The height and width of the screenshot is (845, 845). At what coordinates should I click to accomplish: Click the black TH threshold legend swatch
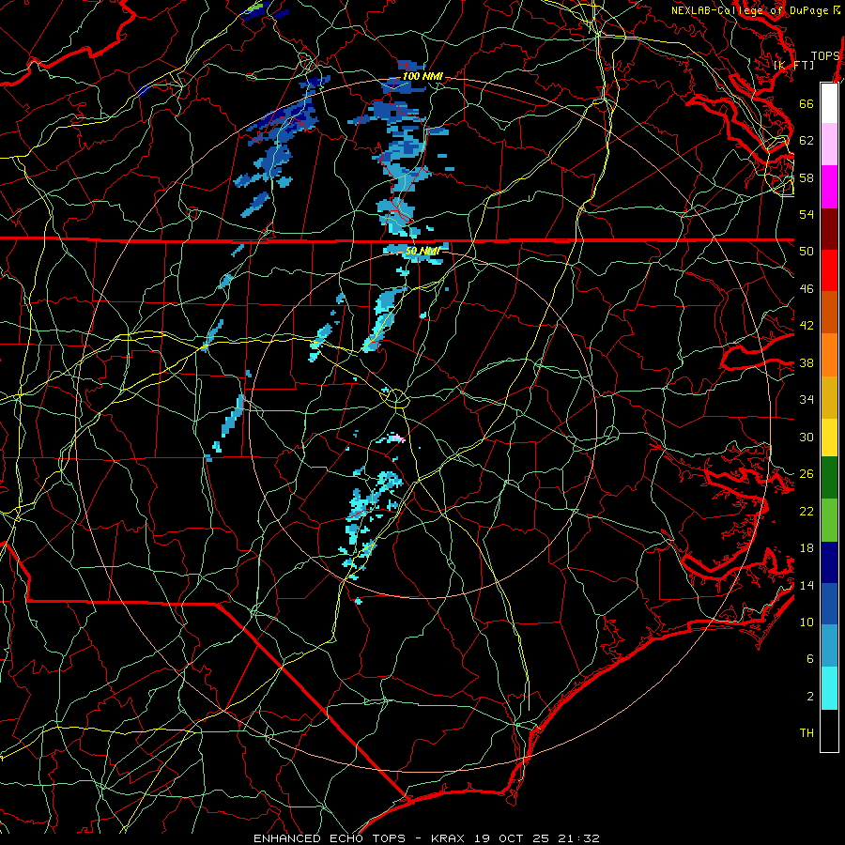[829, 730]
